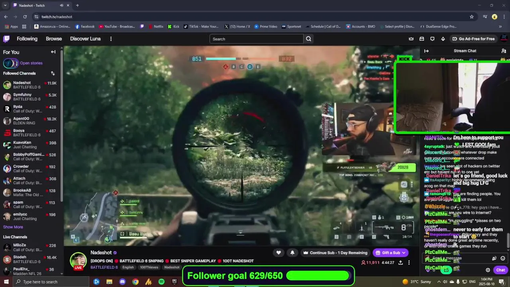
Task: Open Ryda channel in sidebar
Action: point(30,109)
